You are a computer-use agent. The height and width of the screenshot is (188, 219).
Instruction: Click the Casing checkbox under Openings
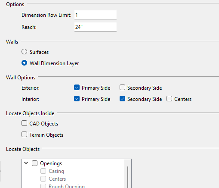click(x=43, y=171)
